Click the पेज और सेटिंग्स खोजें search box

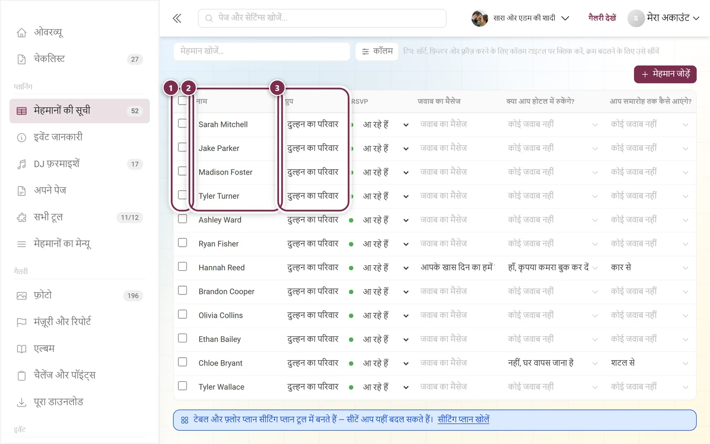pos(322,18)
